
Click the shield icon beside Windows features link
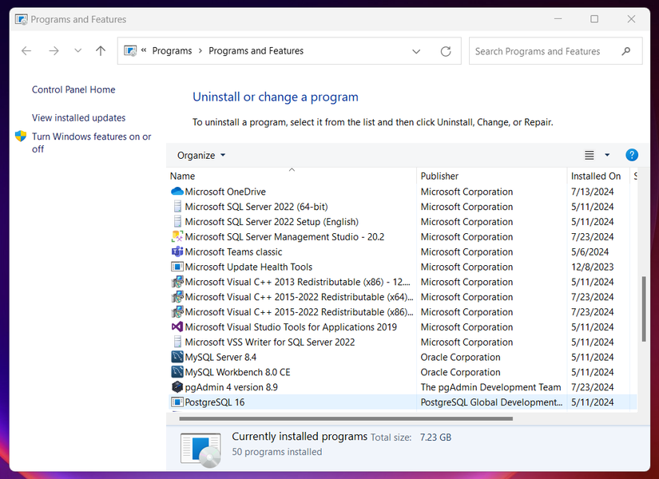20,137
